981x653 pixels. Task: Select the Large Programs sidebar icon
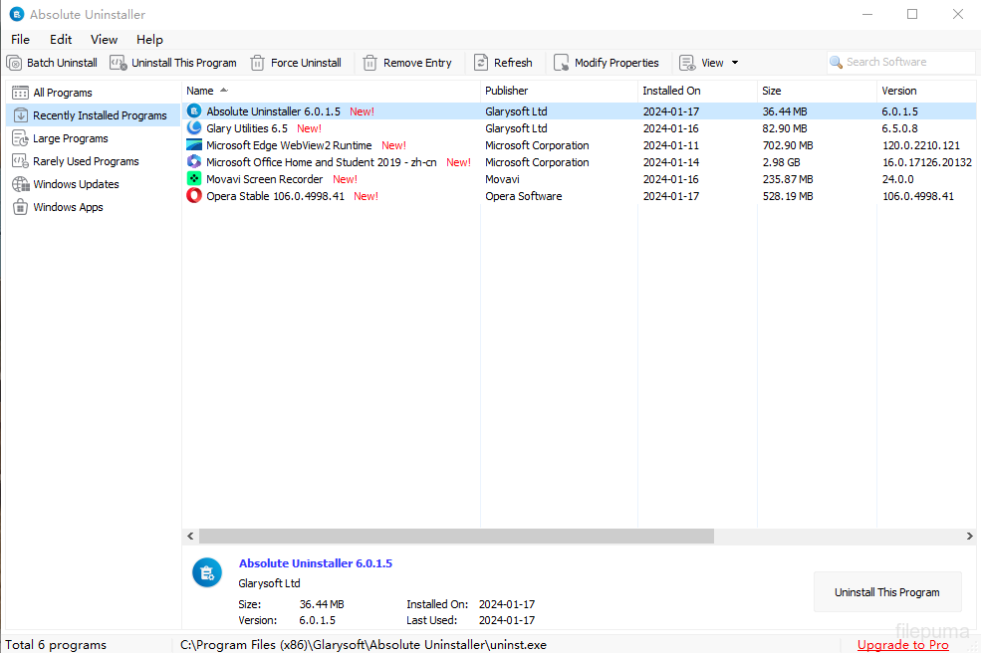[20, 138]
